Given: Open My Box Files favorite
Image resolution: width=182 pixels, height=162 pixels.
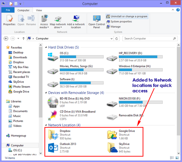Looking at the screenshot, I should click(x=19, y=67).
